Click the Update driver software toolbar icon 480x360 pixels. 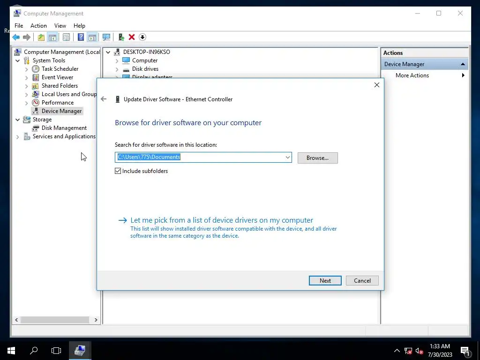pos(121,37)
